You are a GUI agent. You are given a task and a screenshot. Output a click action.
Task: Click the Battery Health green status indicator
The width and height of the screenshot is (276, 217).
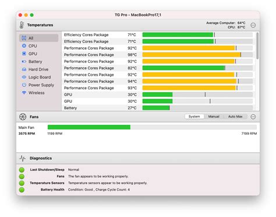pos(22,190)
